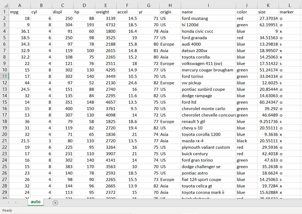Click the next sheet navigation arrow
This screenshot has height=214, width=302.
[x=16, y=203]
